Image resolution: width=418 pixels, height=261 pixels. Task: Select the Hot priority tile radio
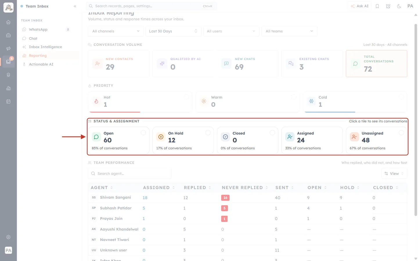[186, 97]
